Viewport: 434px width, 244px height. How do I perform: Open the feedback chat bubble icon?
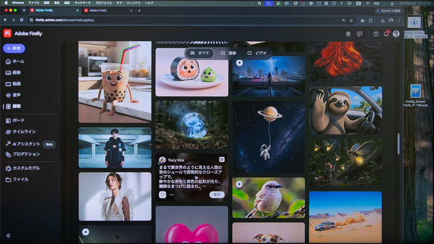[359, 34]
